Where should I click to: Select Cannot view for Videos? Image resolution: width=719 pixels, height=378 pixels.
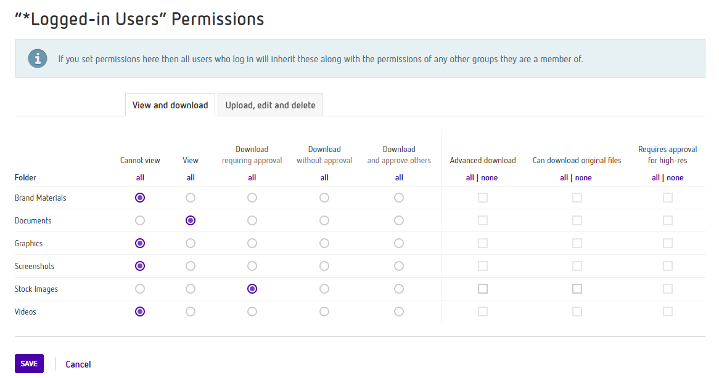(x=140, y=312)
